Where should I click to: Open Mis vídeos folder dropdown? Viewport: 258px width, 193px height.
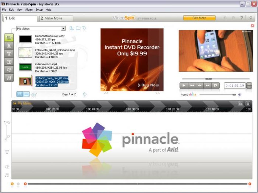[x=63, y=29]
